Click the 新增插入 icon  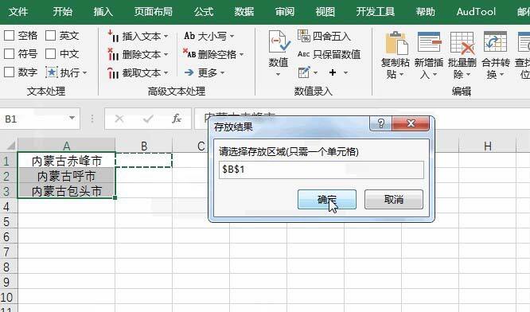tap(429, 43)
